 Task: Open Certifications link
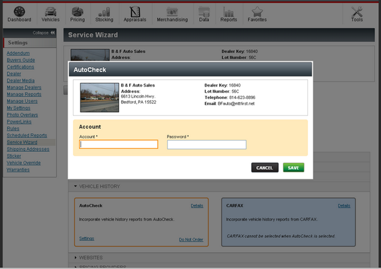pyautogui.click(x=20, y=67)
